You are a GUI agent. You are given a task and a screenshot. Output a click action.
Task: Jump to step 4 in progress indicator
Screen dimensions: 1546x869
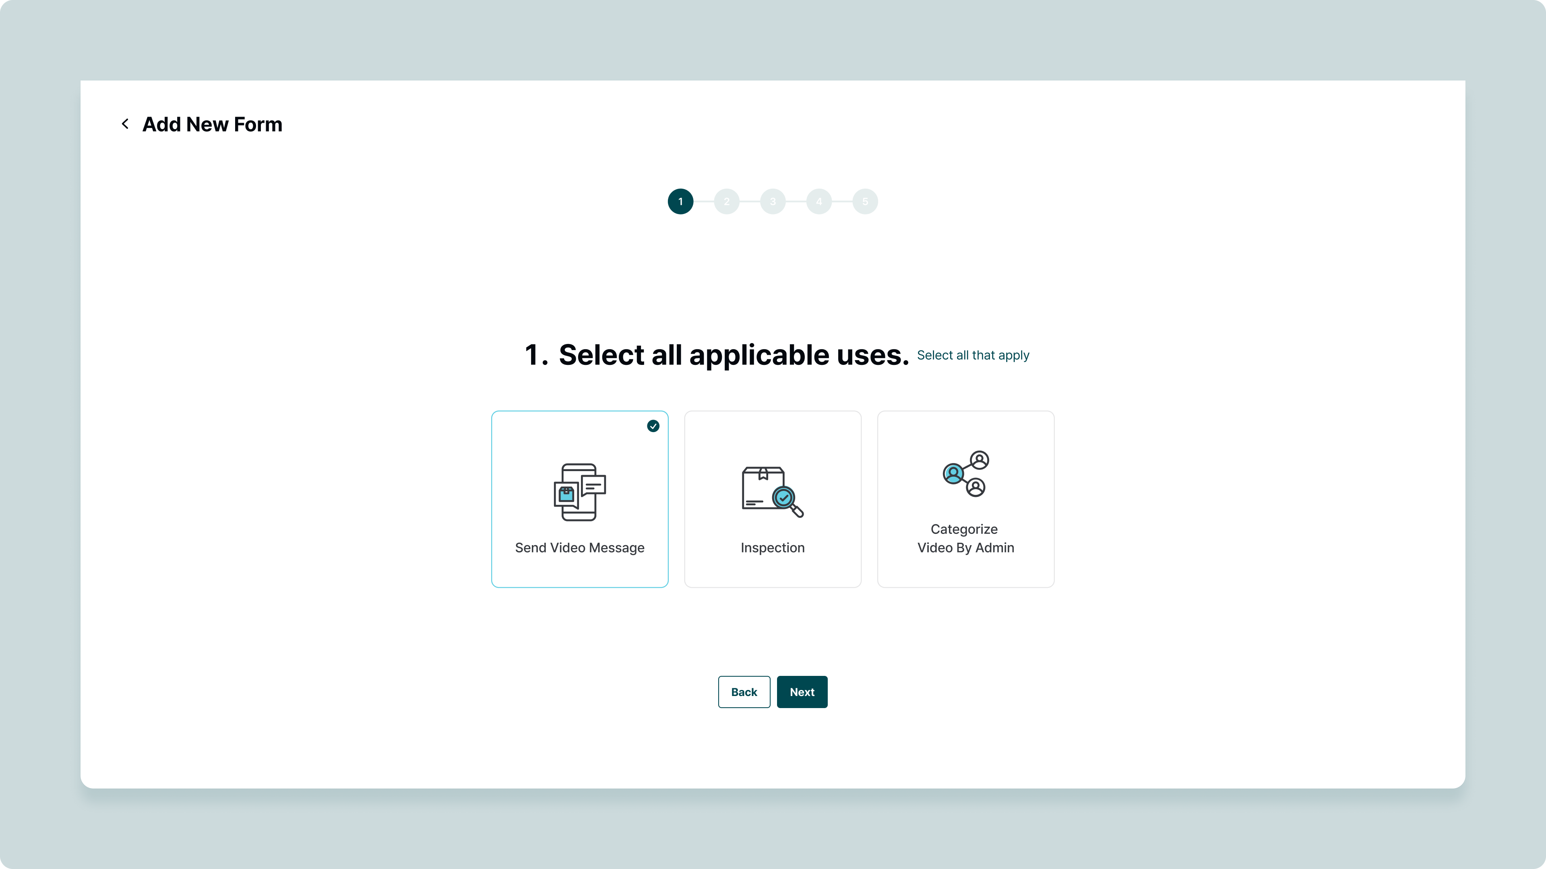point(819,202)
